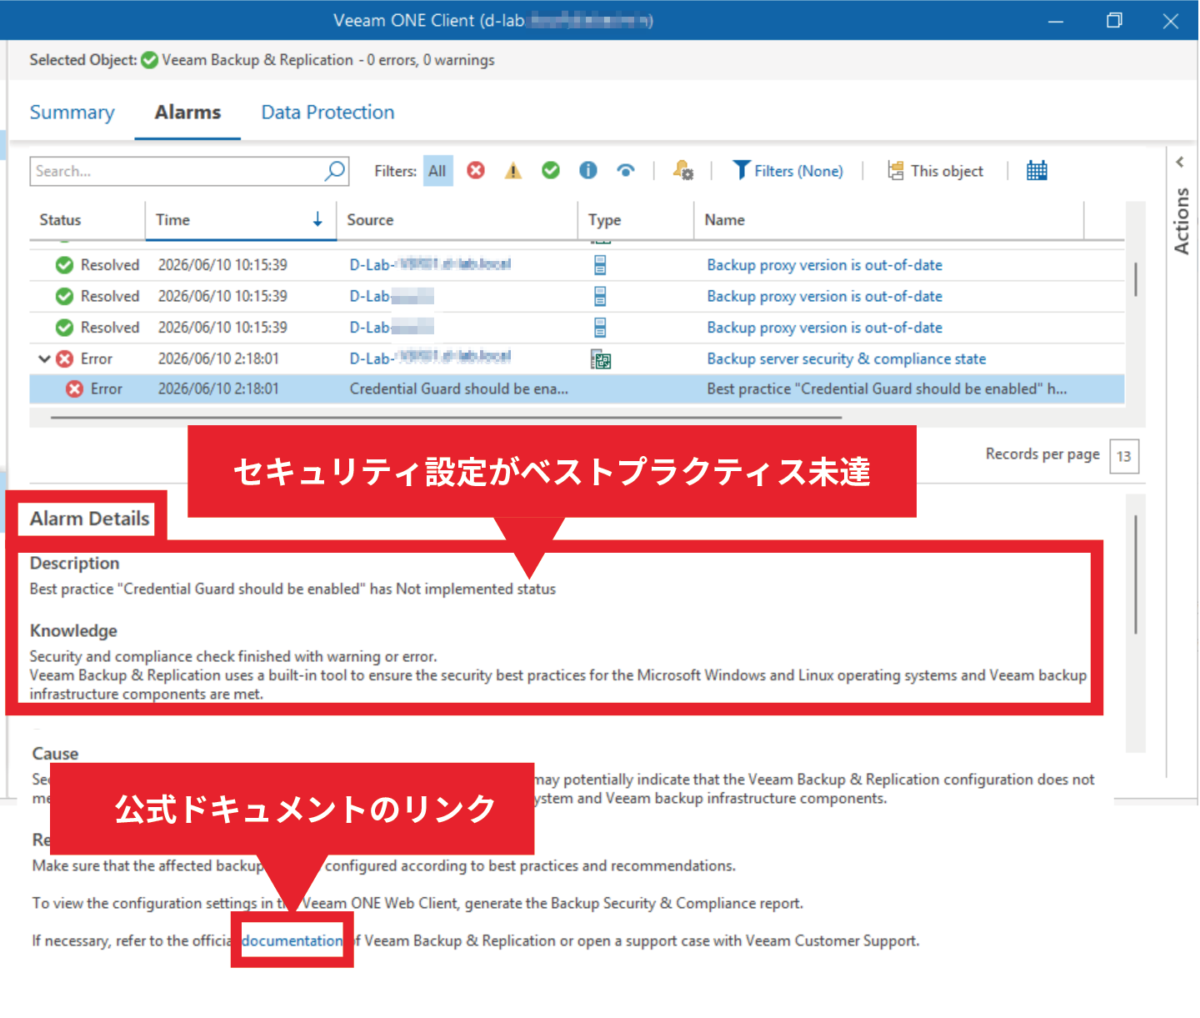Click the backup server type icon in Error row
The height and width of the screenshot is (1018, 1200).
[x=601, y=360]
